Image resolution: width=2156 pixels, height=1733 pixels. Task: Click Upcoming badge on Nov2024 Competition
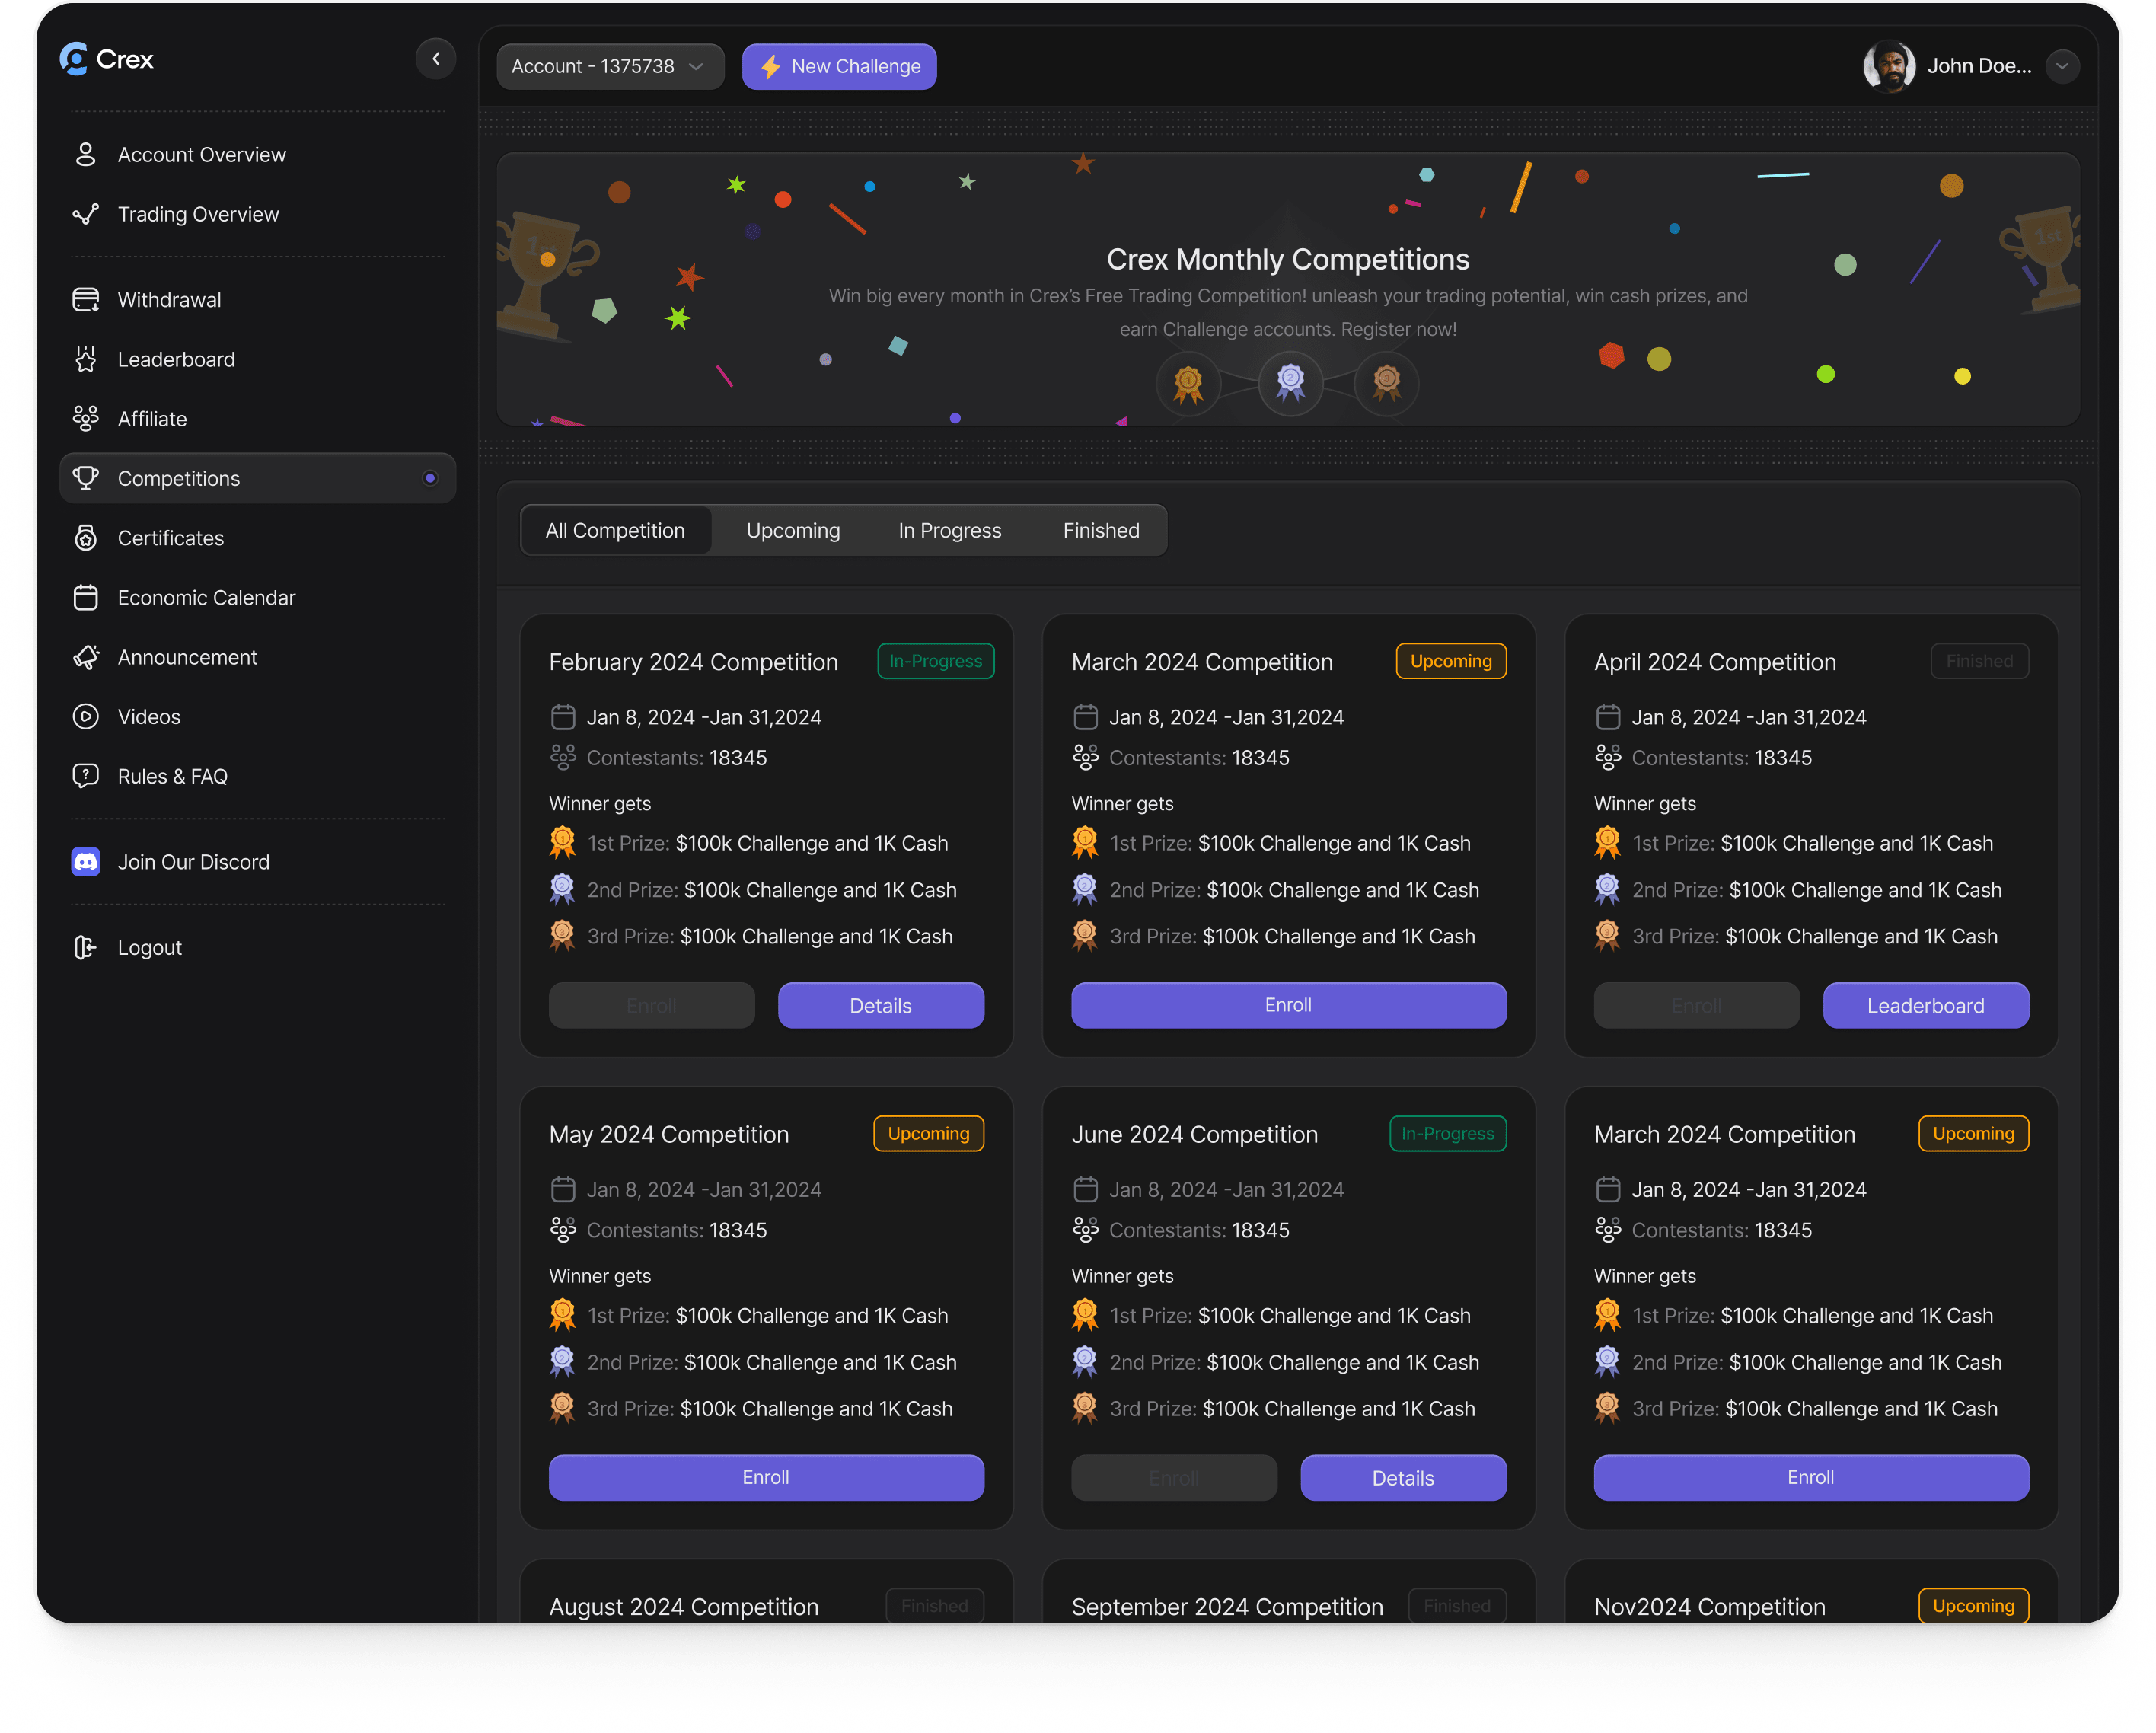tap(1973, 1605)
